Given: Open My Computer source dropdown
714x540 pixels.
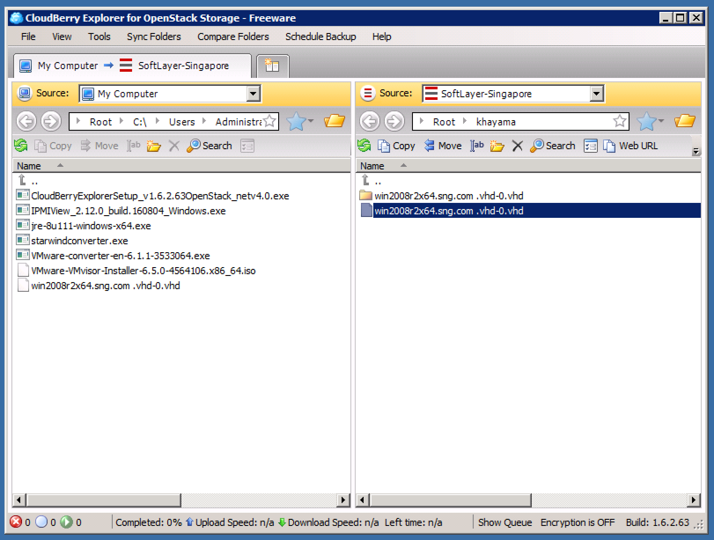Looking at the screenshot, I should tap(253, 93).
